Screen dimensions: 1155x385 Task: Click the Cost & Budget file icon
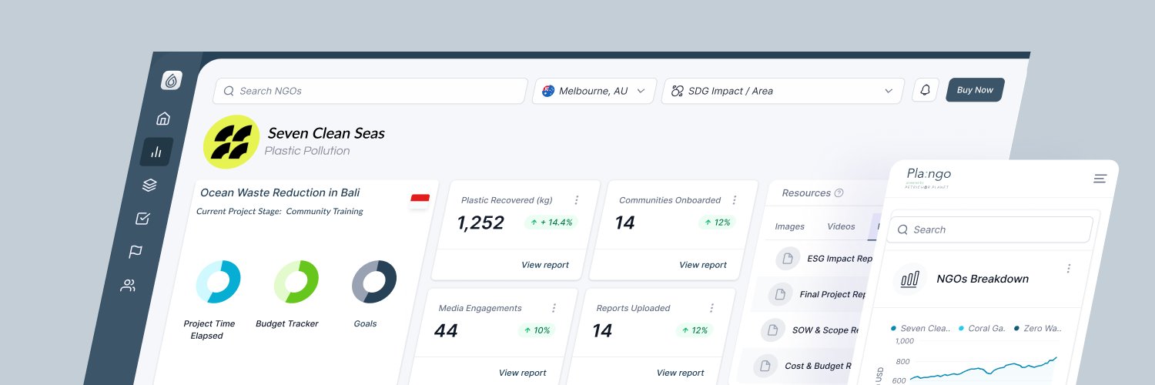click(765, 366)
